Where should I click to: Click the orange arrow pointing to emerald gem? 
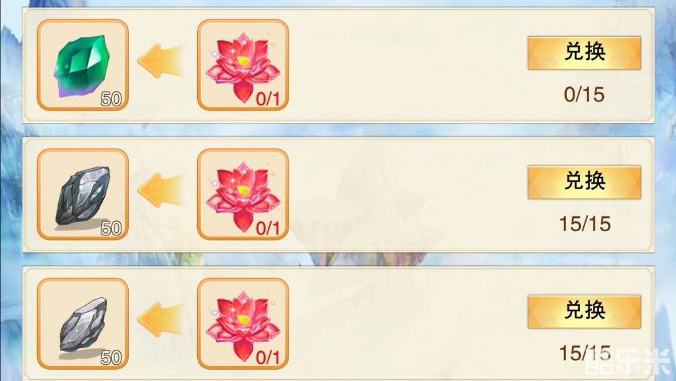pos(160,61)
